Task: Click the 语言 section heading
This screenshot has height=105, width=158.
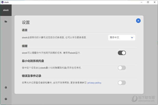Action: [x=24, y=30]
